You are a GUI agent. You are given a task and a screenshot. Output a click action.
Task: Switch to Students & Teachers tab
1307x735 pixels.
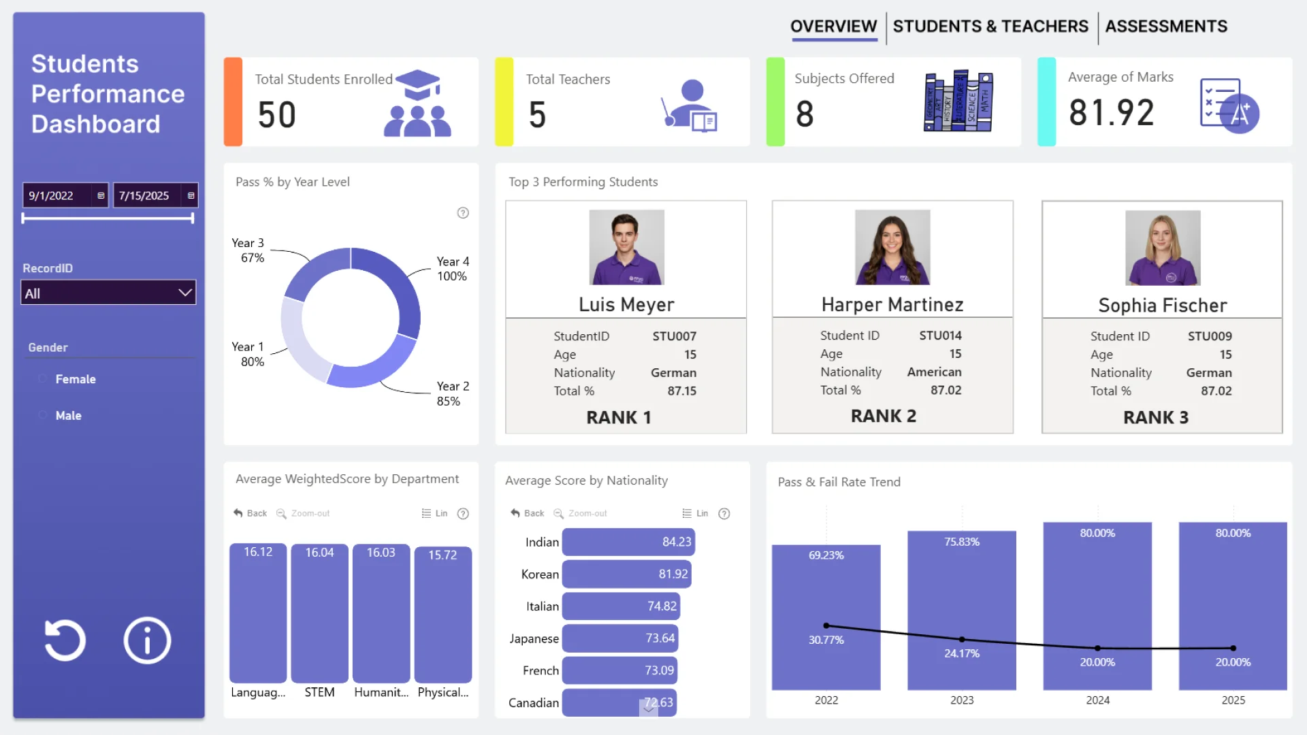(990, 27)
